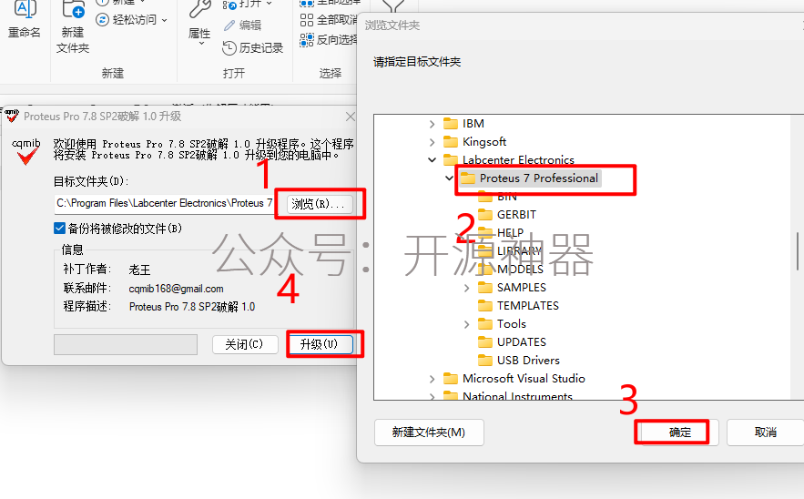
Task: Select the LIBRARY folder
Action: 519,250
